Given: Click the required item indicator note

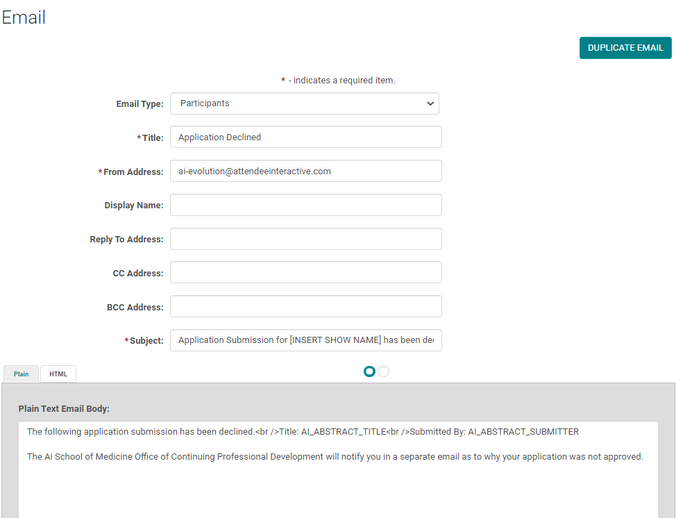Looking at the screenshot, I should point(338,81).
